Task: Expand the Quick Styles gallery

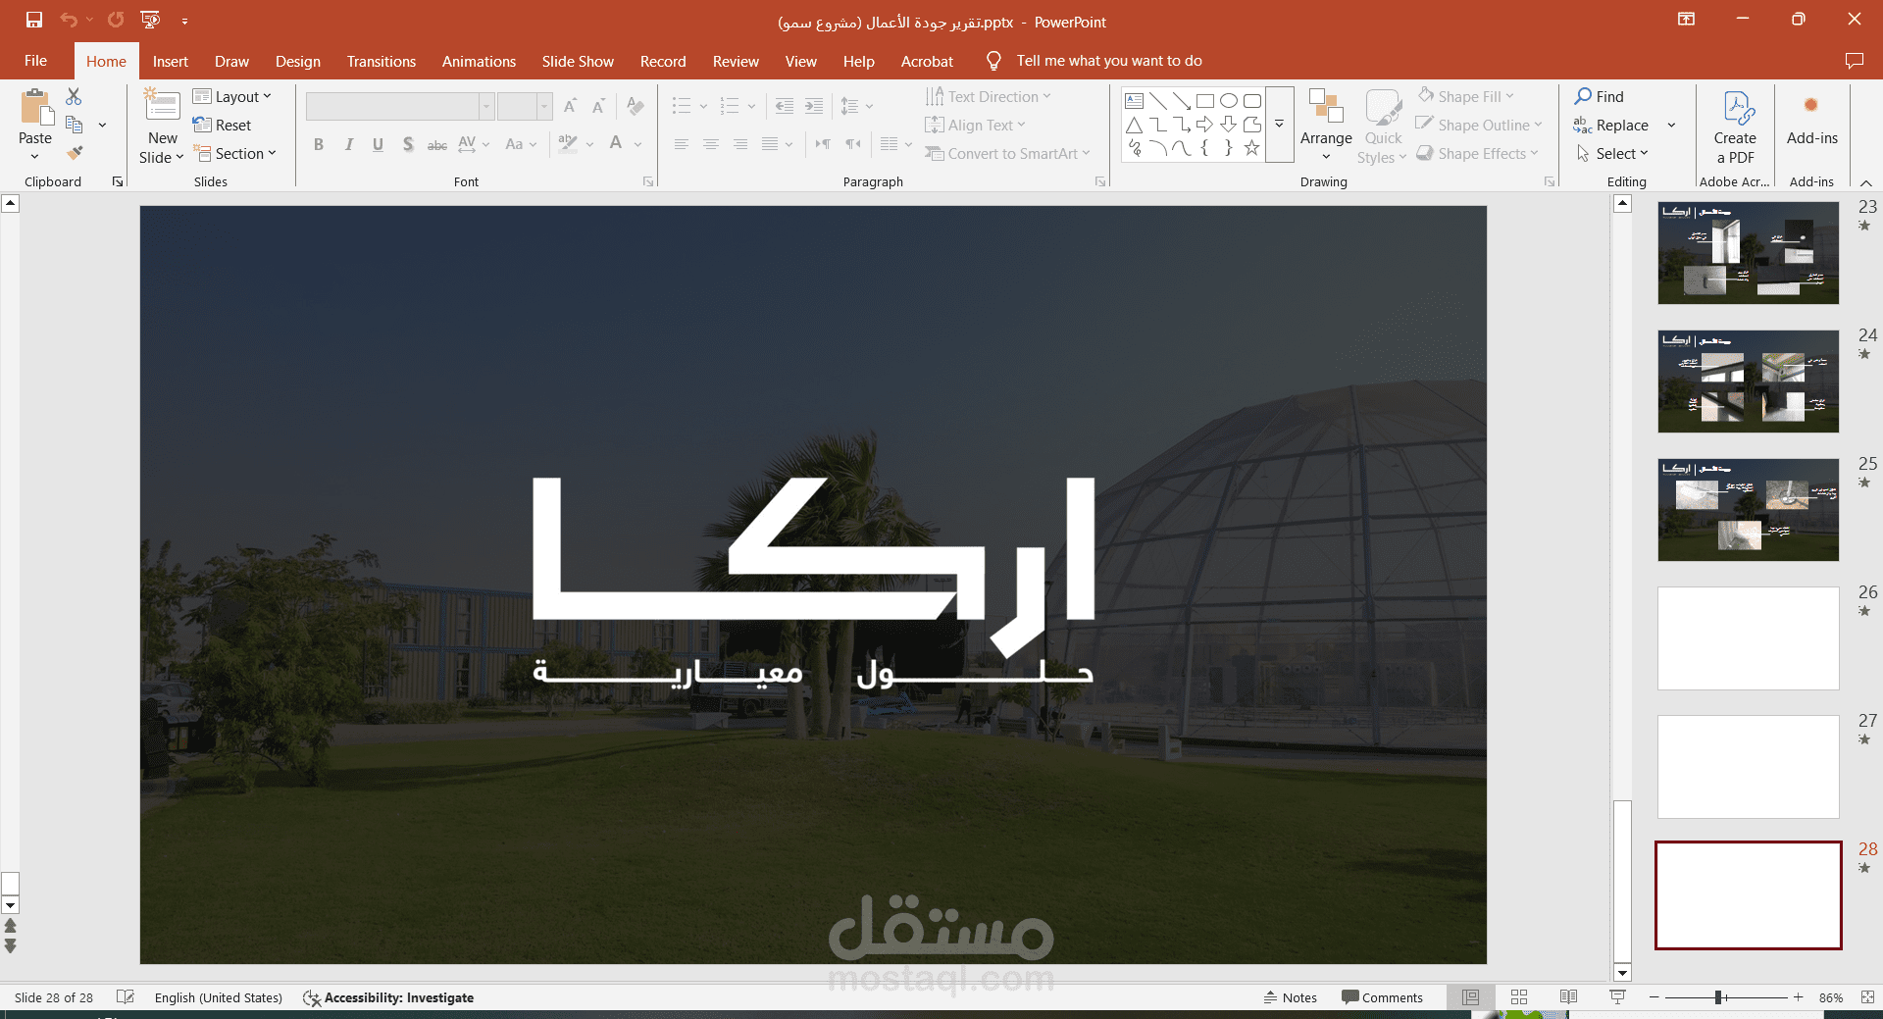Action: click(x=1382, y=126)
